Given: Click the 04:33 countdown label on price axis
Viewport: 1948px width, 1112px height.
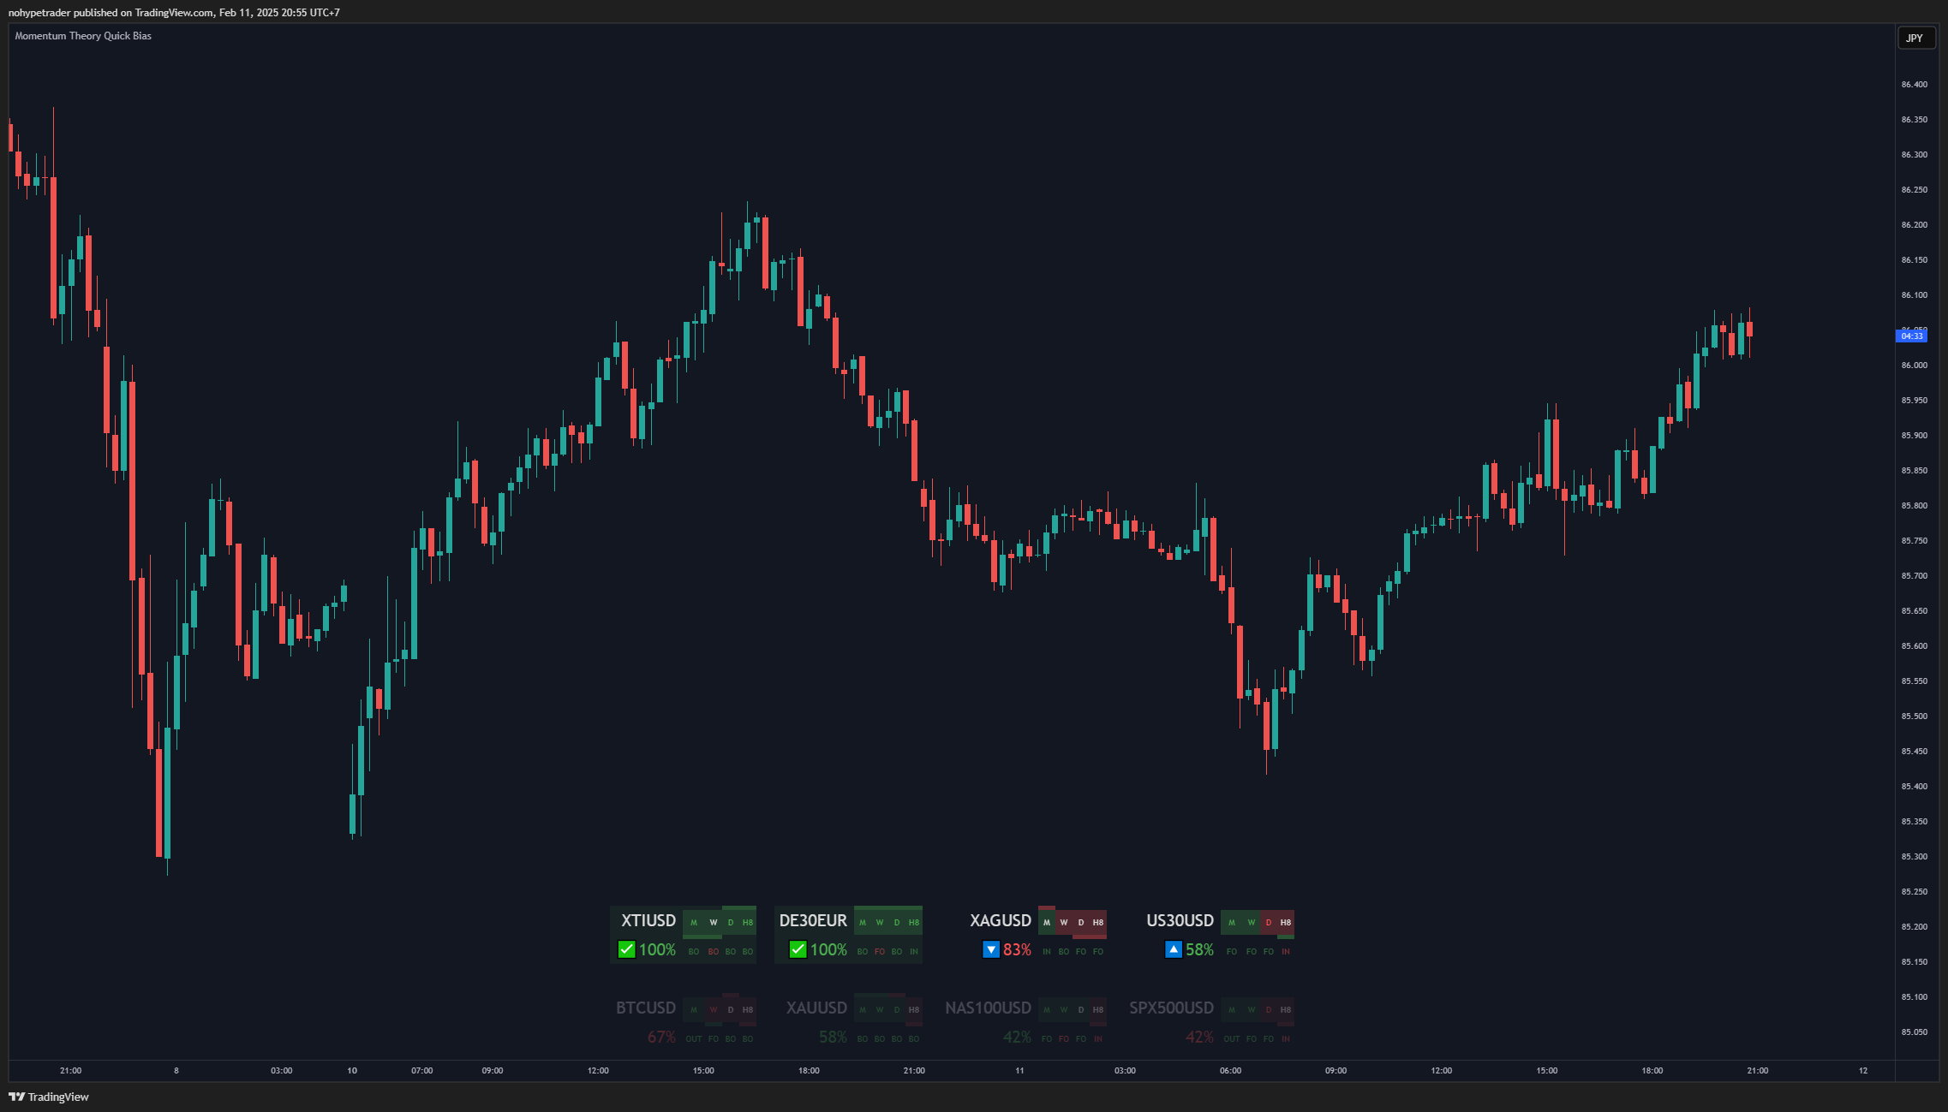Looking at the screenshot, I should coord(1912,336).
